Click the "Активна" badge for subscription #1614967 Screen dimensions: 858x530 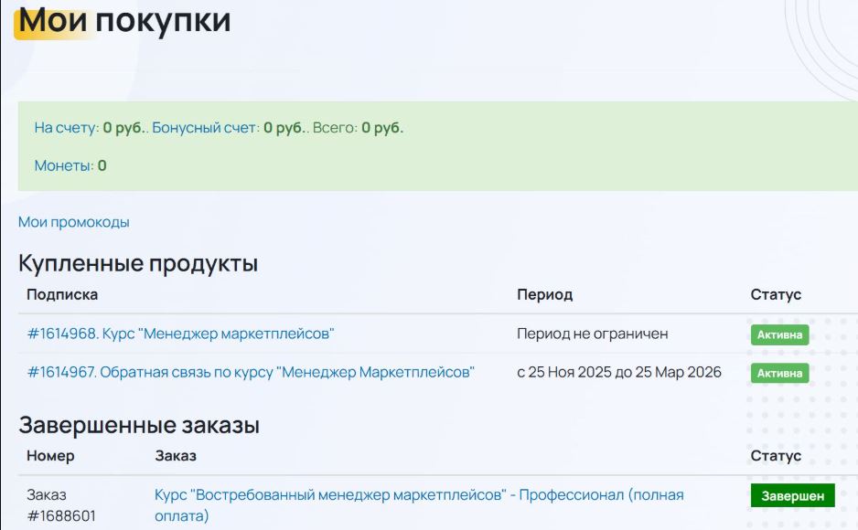pyautogui.click(x=779, y=373)
